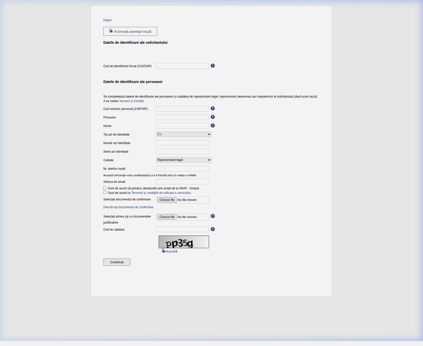Click the Ascultă captcha audio icon
Image resolution: width=423 pixels, height=346 pixels.
(x=163, y=251)
